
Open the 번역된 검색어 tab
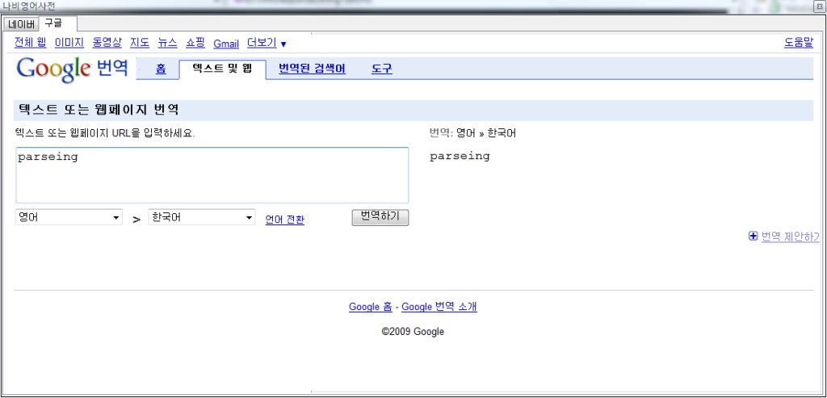pos(313,69)
